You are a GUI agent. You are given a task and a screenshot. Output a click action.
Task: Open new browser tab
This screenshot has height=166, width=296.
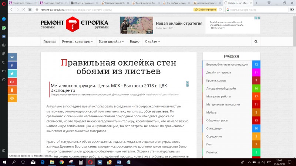[x=256, y=3]
